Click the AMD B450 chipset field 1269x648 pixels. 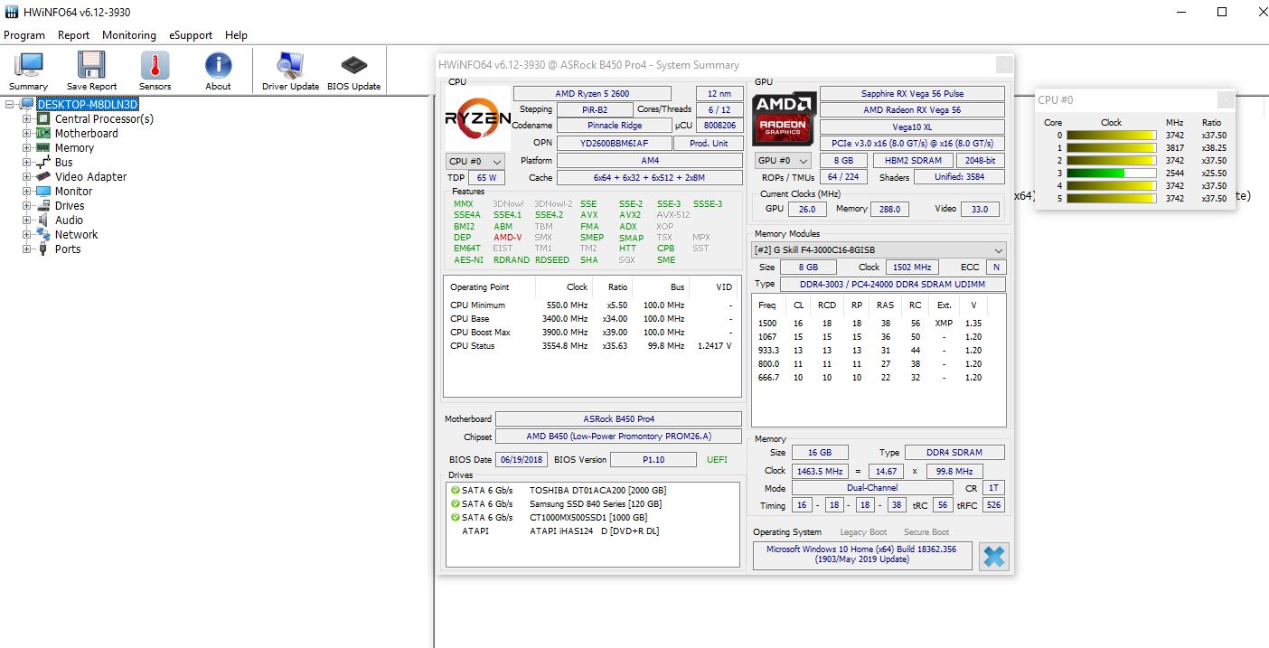coord(618,437)
